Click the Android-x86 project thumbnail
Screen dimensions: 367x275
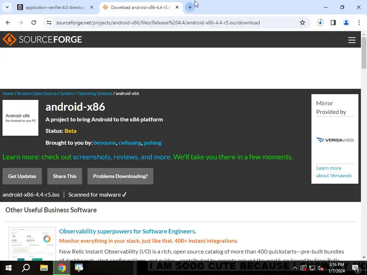(x=20, y=118)
